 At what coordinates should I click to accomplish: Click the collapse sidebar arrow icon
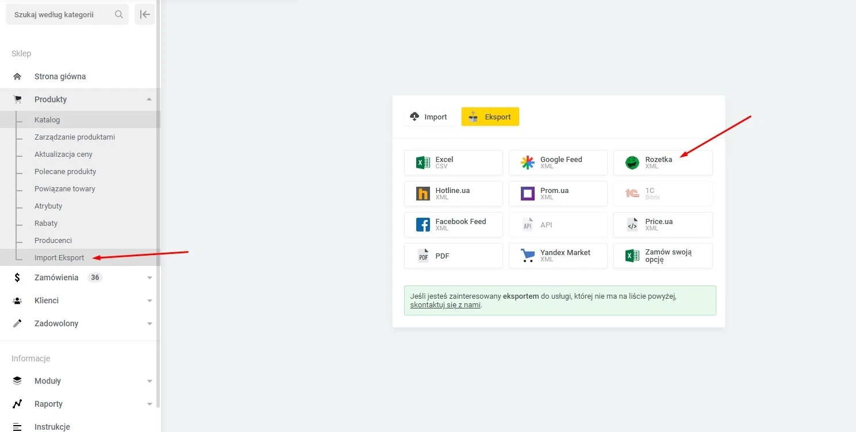(145, 14)
